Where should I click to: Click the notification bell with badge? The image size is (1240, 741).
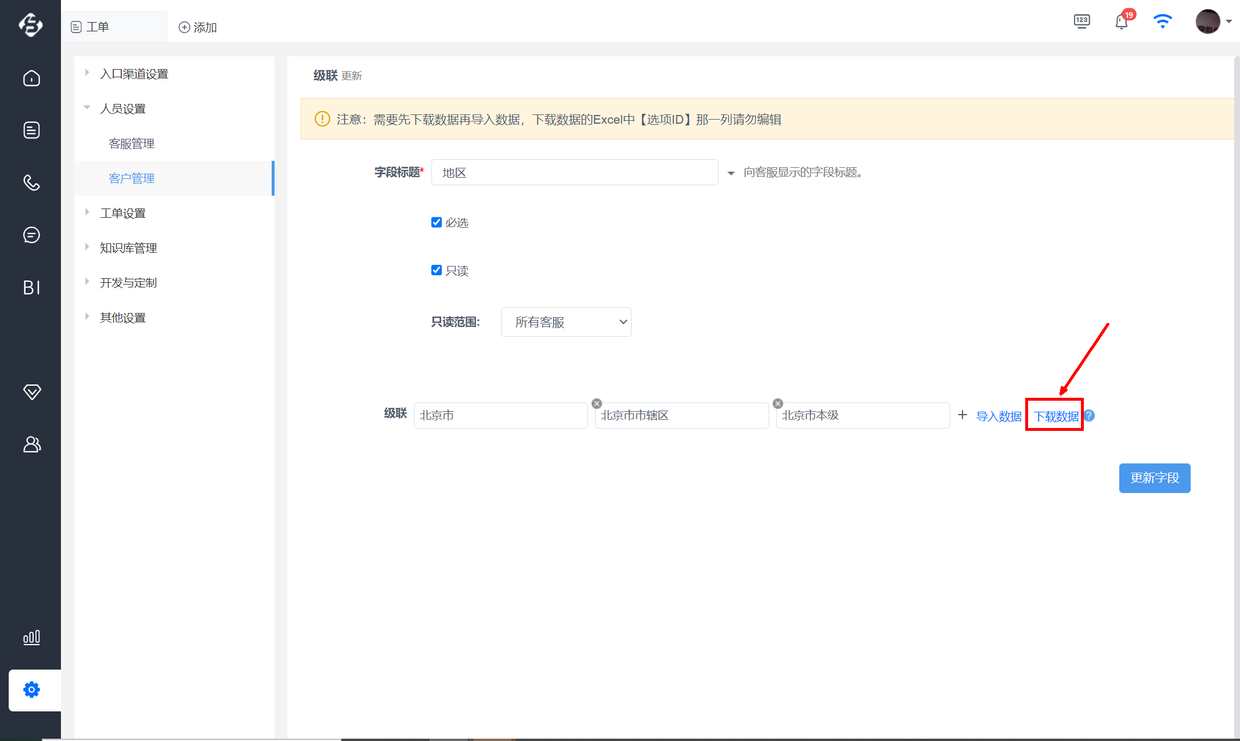click(1122, 21)
